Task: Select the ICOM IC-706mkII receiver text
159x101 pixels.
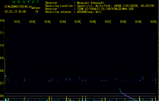Action: (105, 9)
